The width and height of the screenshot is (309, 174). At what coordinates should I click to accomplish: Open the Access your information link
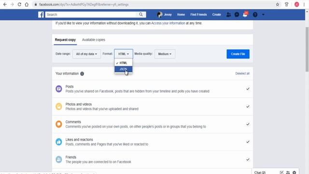168,23
